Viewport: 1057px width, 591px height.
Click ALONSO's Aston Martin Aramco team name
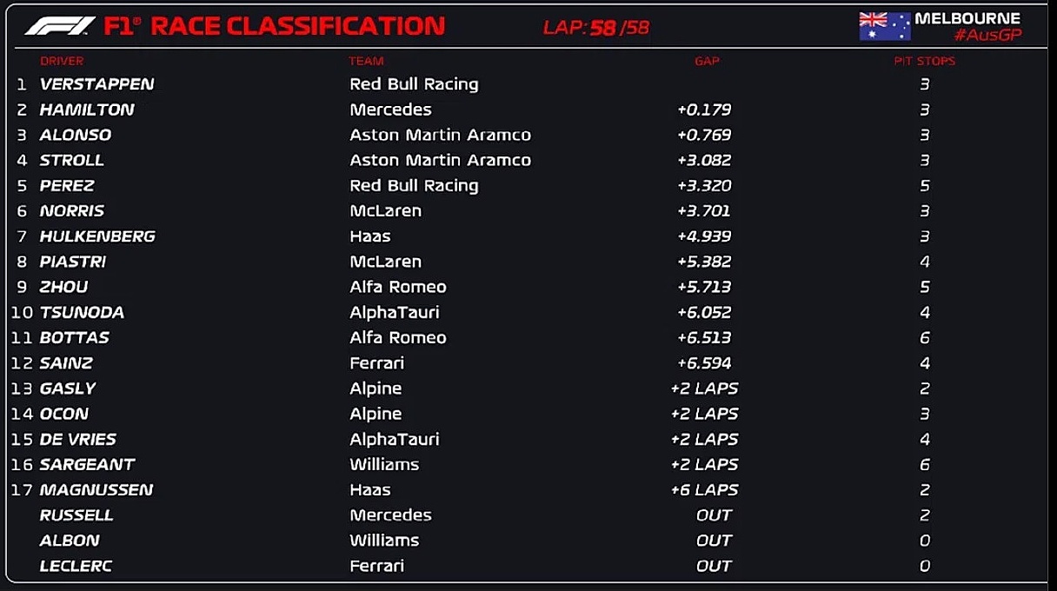click(440, 135)
